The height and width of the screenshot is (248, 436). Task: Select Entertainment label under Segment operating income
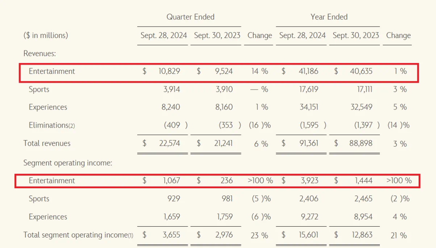(52, 181)
